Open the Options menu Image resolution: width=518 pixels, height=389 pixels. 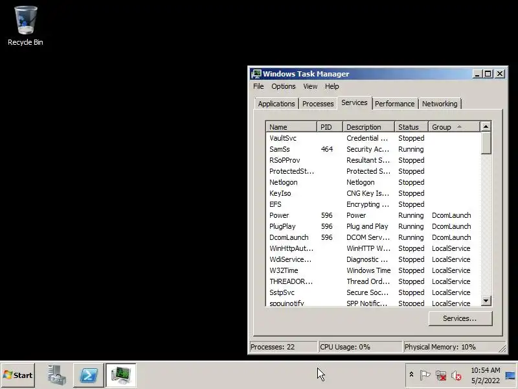[284, 86]
